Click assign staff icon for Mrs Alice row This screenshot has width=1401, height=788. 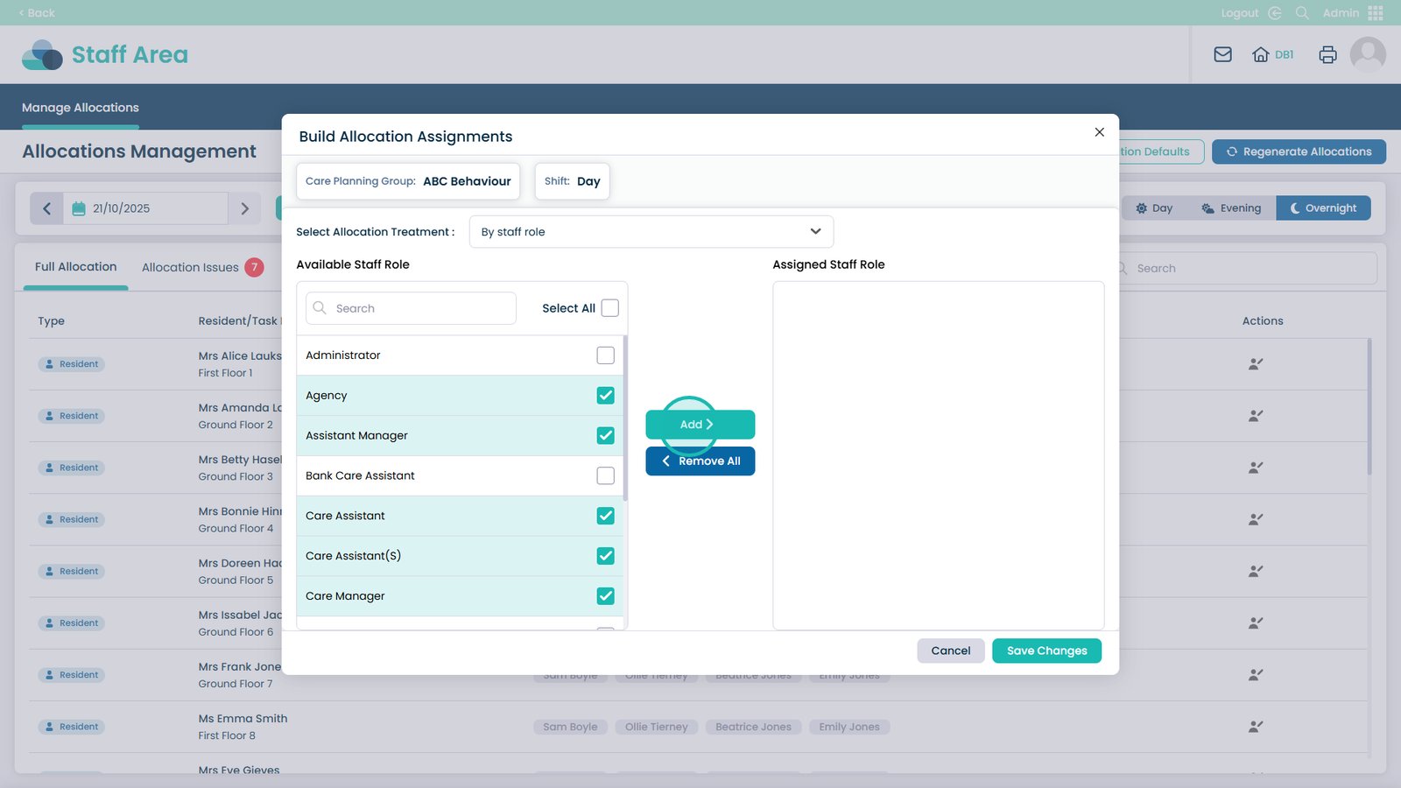(1256, 364)
